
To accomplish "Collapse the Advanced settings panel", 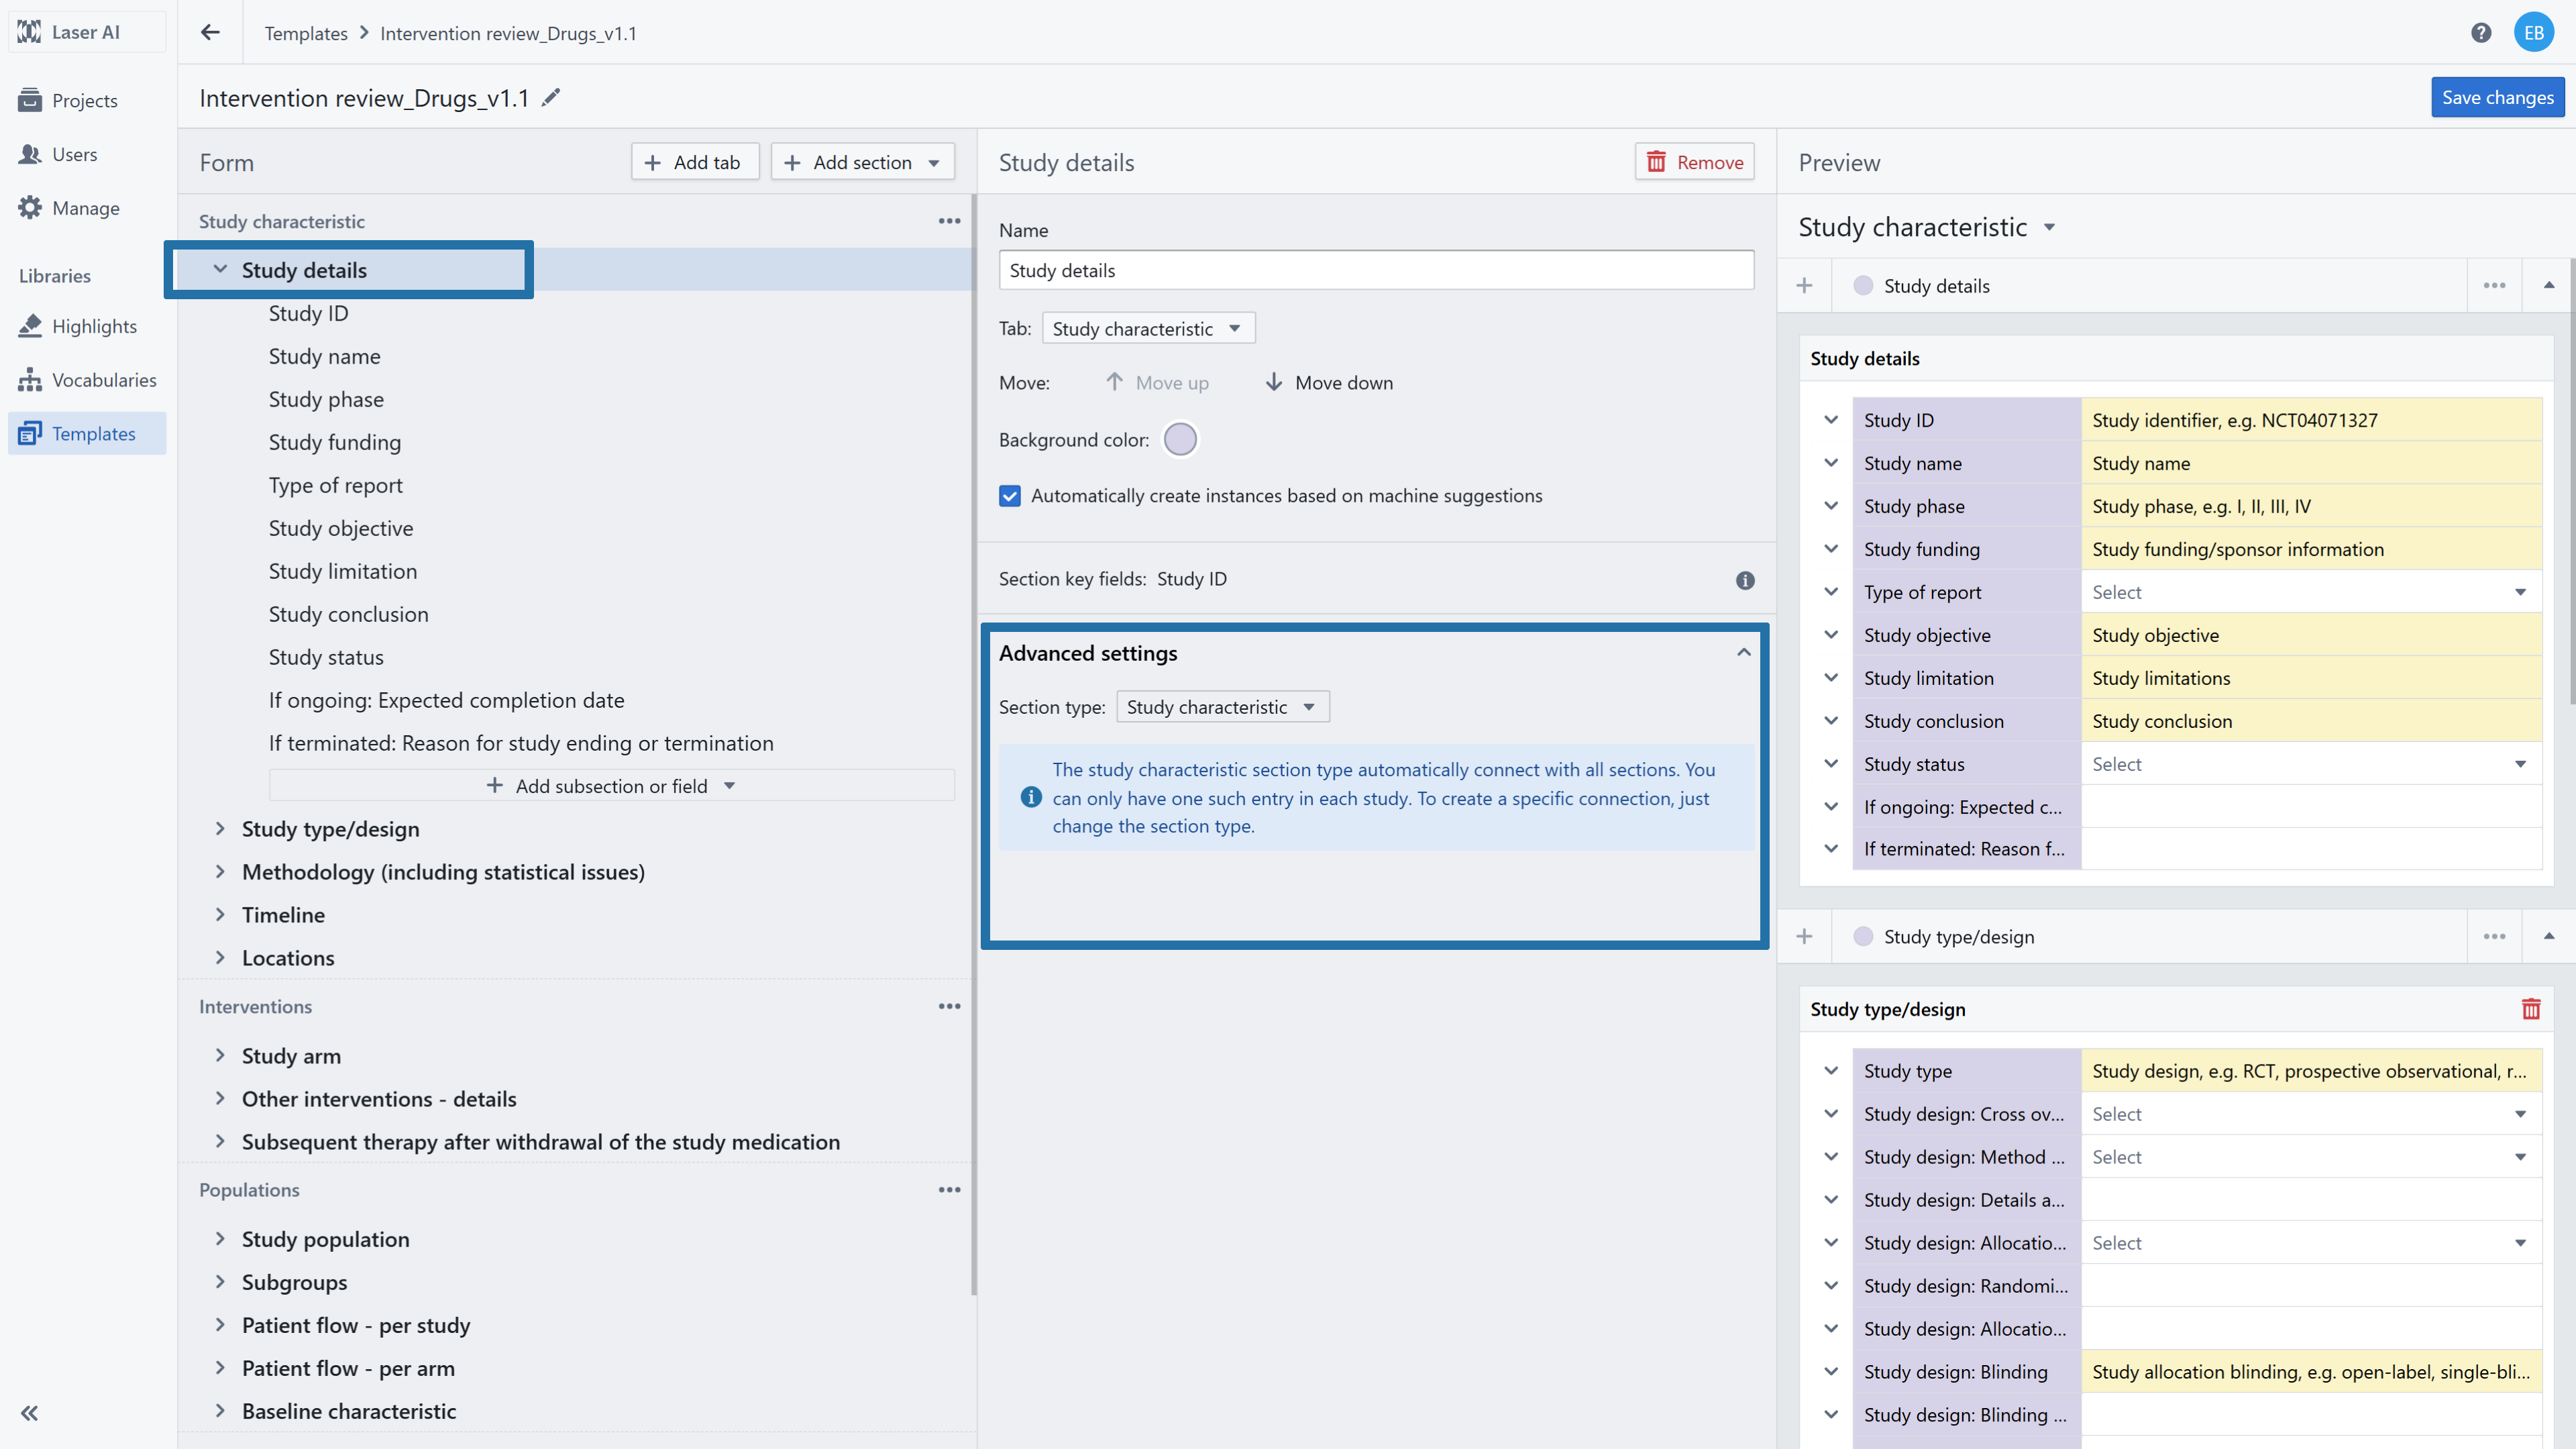I will pyautogui.click(x=1743, y=653).
